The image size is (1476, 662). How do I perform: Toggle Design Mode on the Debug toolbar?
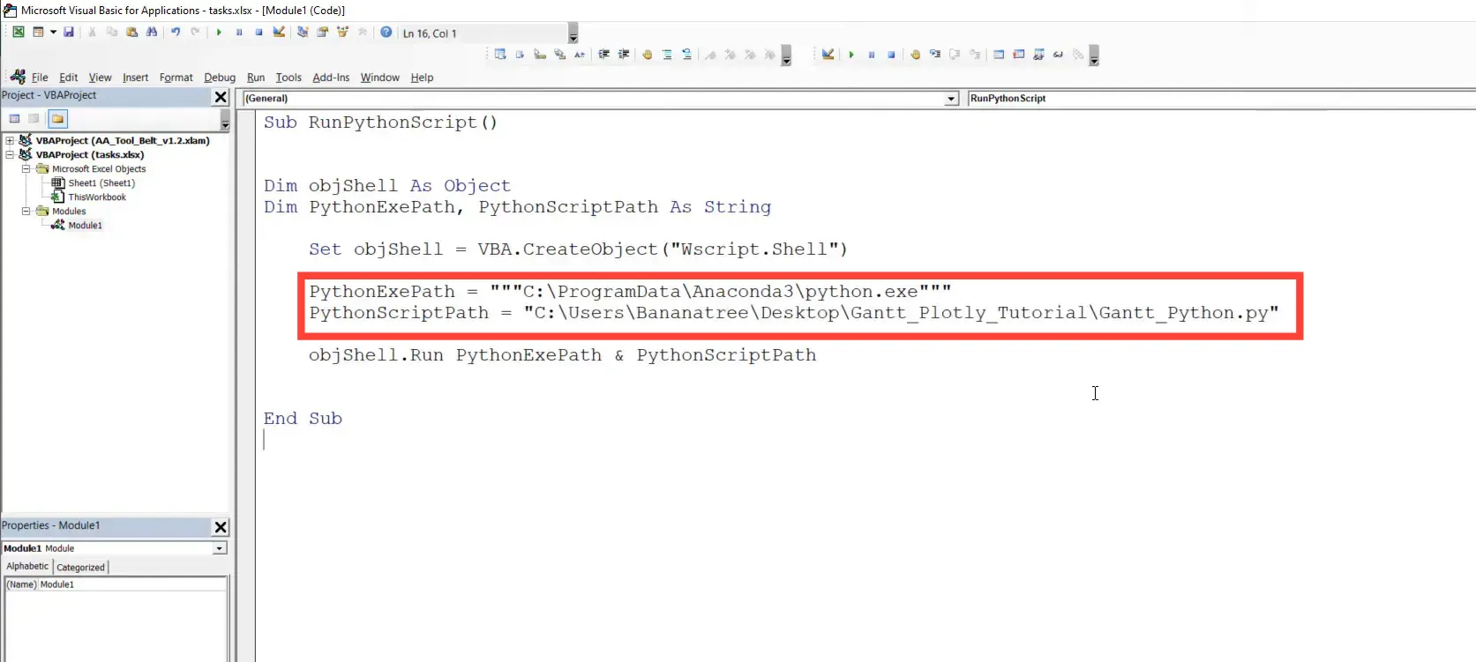(828, 55)
